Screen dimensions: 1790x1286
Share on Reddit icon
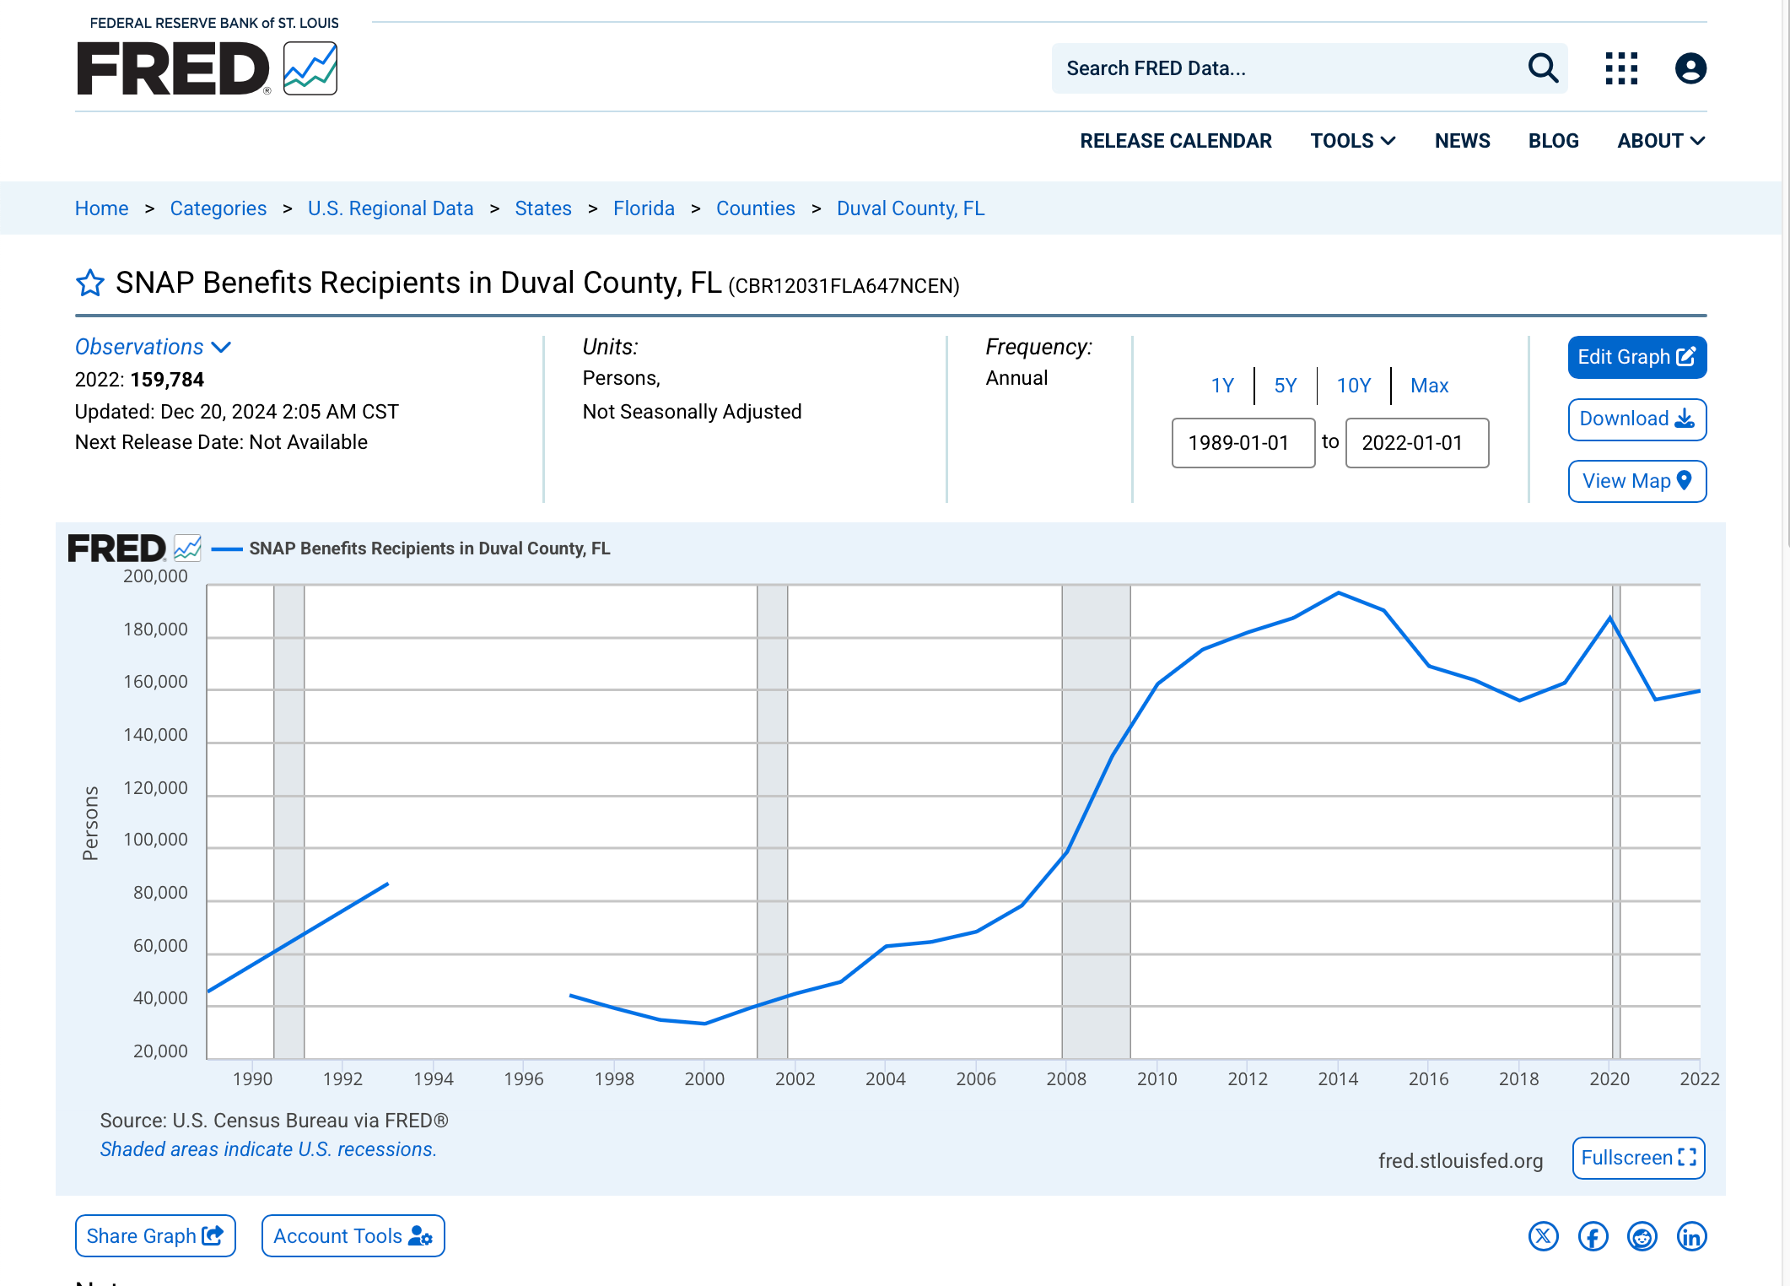1642,1236
